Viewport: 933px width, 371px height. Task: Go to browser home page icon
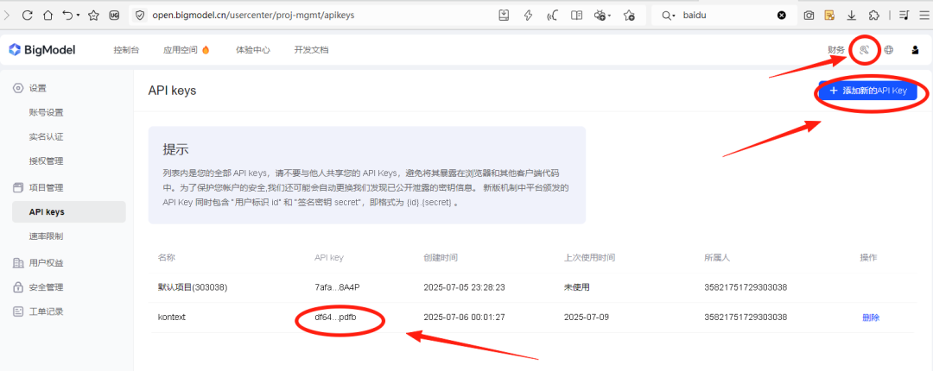coord(48,16)
